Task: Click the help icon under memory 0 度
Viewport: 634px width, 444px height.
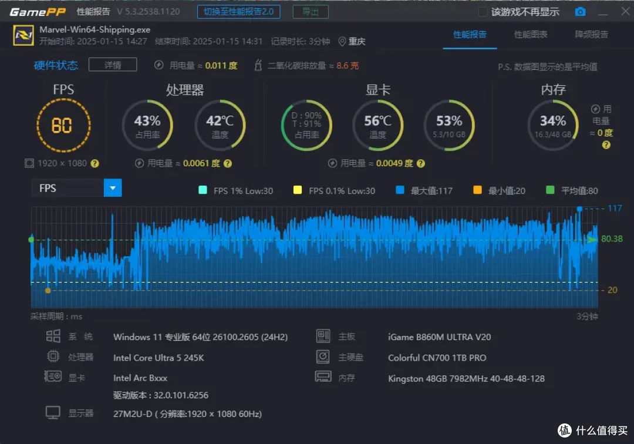Action: click(x=606, y=144)
